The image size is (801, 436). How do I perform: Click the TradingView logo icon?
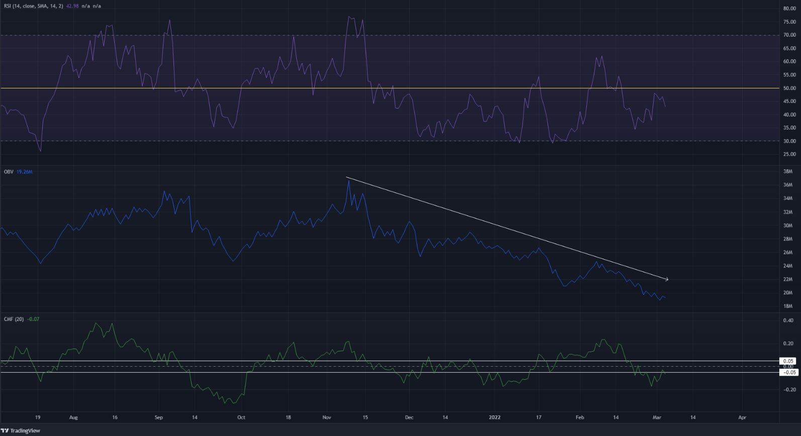[x=5, y=430]
